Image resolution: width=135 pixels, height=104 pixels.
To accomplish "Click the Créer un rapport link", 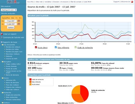I will pyautogui.click(x=10, y=34).
